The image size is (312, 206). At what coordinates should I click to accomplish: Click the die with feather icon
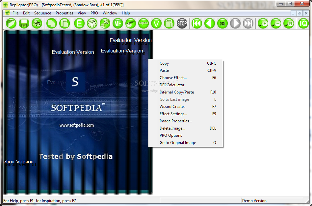[131, 23]
